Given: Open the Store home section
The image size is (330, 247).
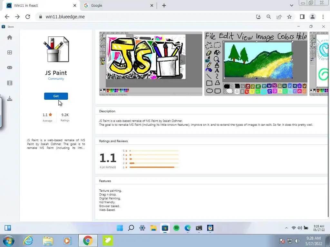Looking at the screenshot, I should point(9,37).
